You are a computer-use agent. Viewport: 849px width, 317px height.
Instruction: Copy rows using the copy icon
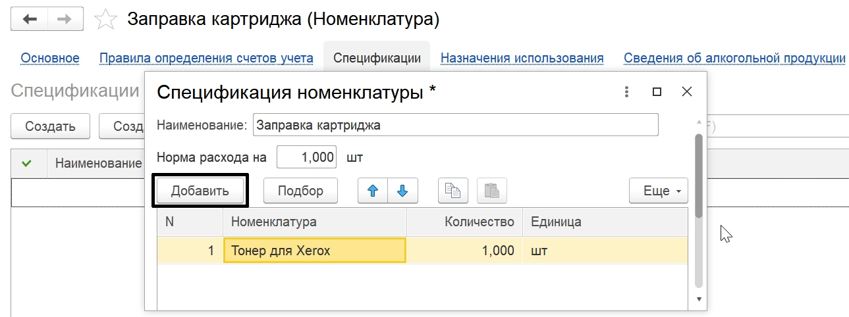pyautogui.click(x=453, y=191)
